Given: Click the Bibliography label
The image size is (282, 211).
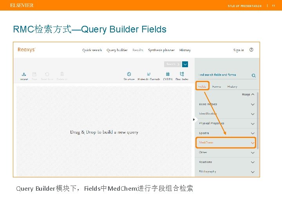Looking at the screenshot, I should coord(207,172).
